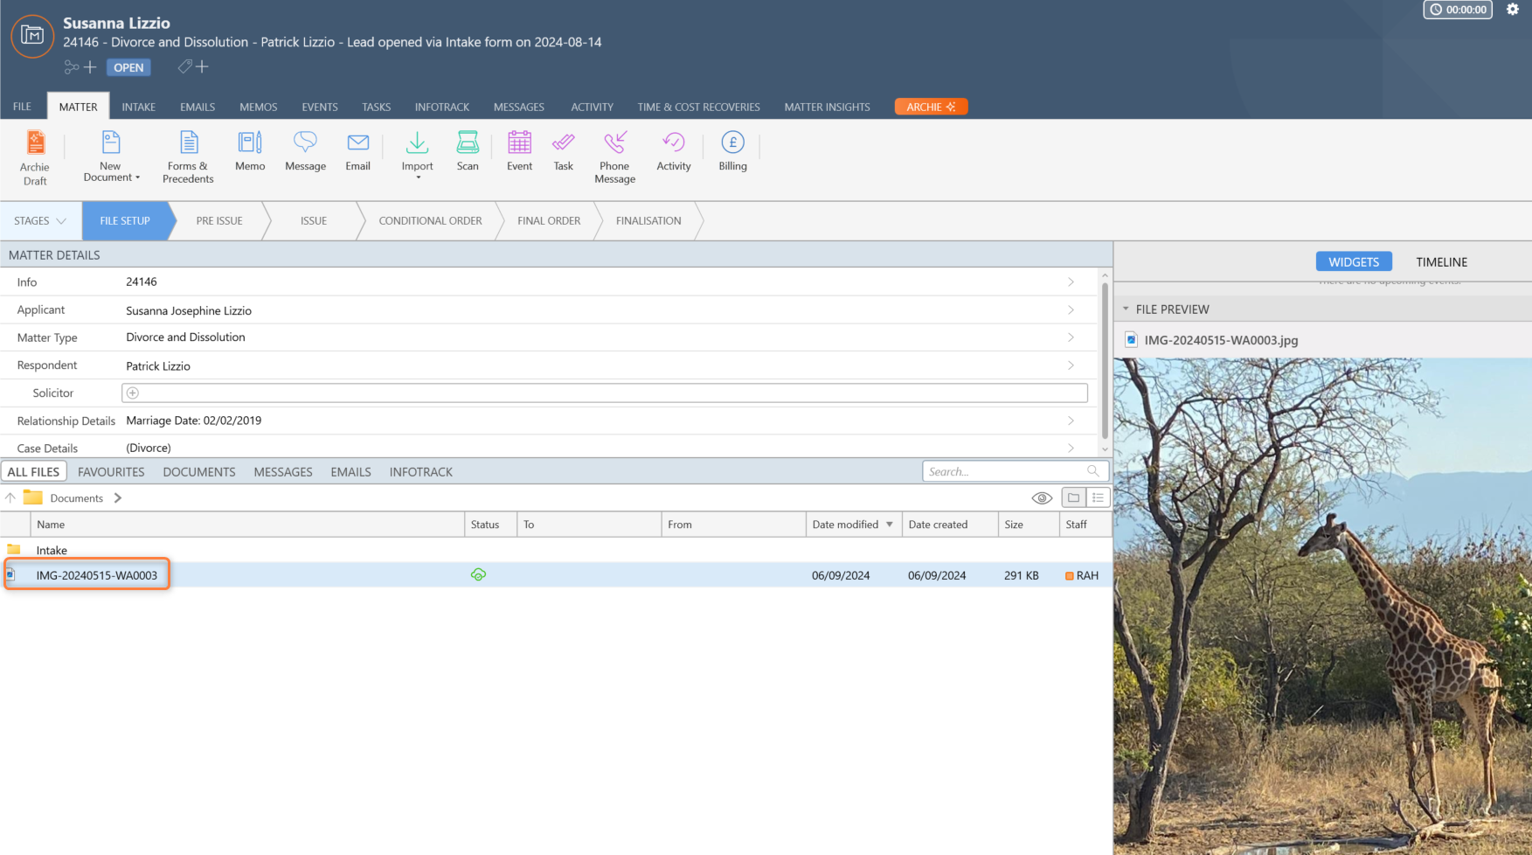The height and width of the screenshot is (855, 1532).
Task: Record a Phone Message
Action: click(614, 156)
